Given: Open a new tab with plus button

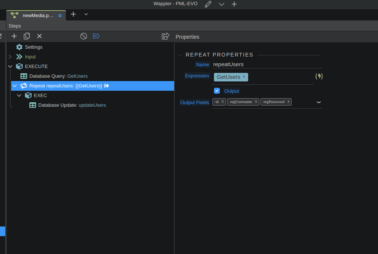Looking at the screenshot, I should [73, 14].
